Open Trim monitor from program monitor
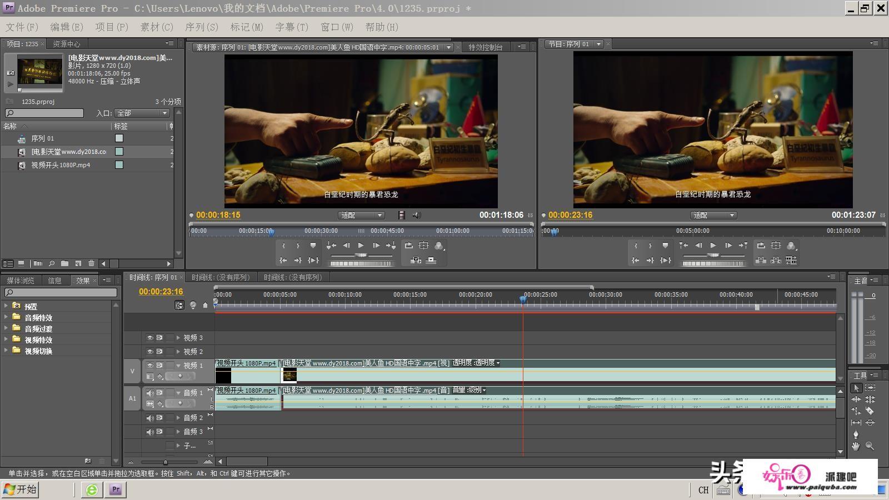889x500 pixels. (791, 260)
